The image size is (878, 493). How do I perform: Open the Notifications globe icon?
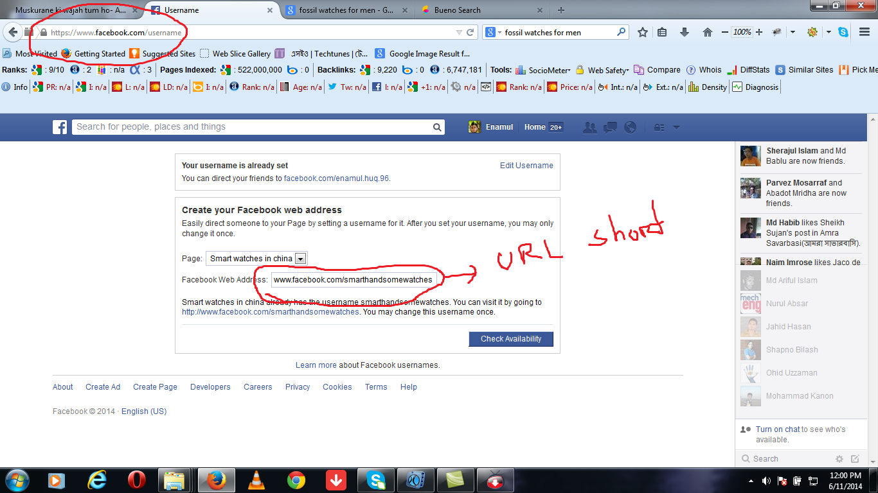click(x=630, y=127)
